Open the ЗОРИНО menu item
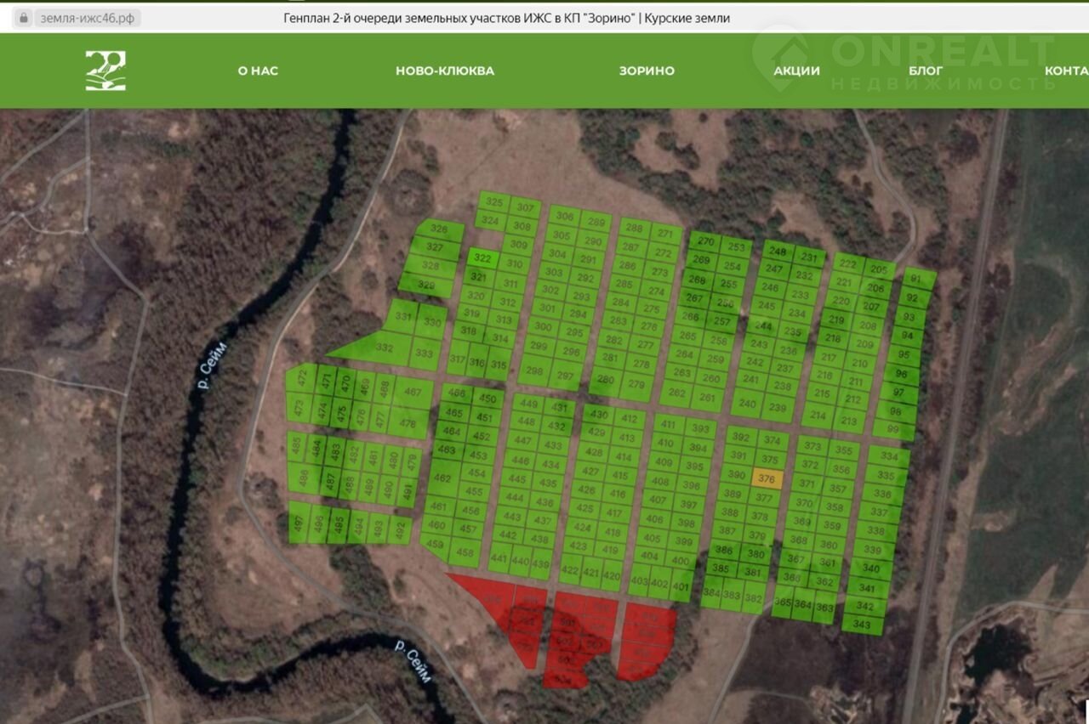 pos(647,71)
